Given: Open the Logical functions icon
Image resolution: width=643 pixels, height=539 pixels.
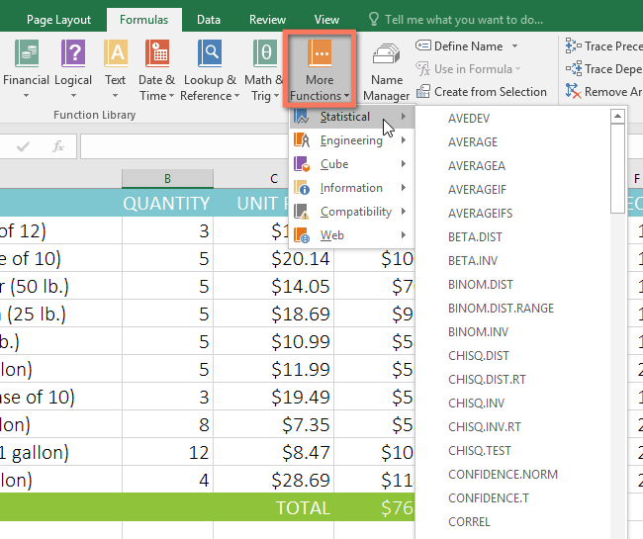Looking at the screenshot, I should point(73,68).
